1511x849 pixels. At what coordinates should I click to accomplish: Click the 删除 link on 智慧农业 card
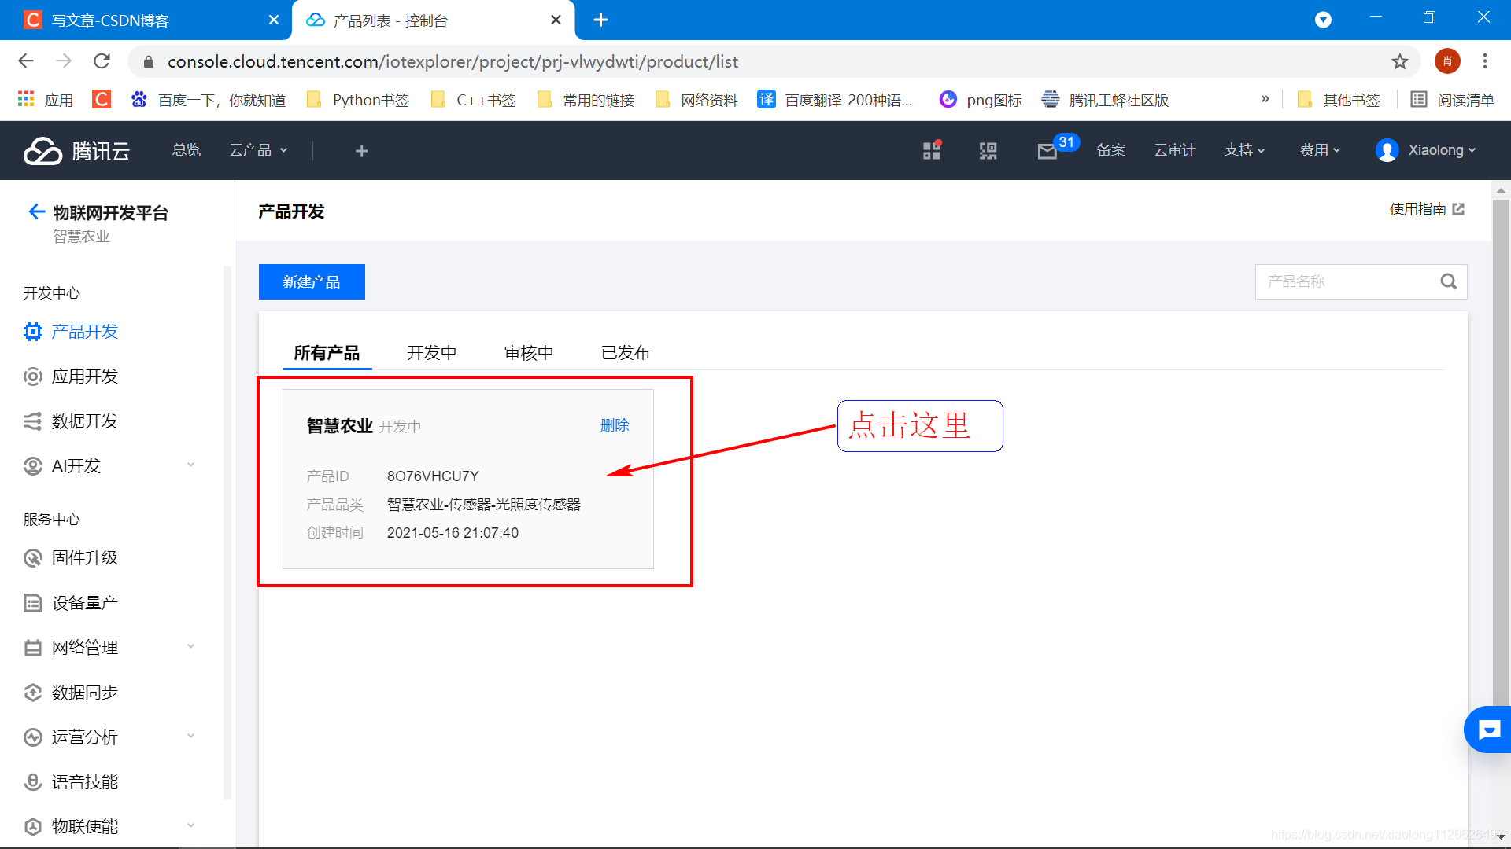coord(614,425)
